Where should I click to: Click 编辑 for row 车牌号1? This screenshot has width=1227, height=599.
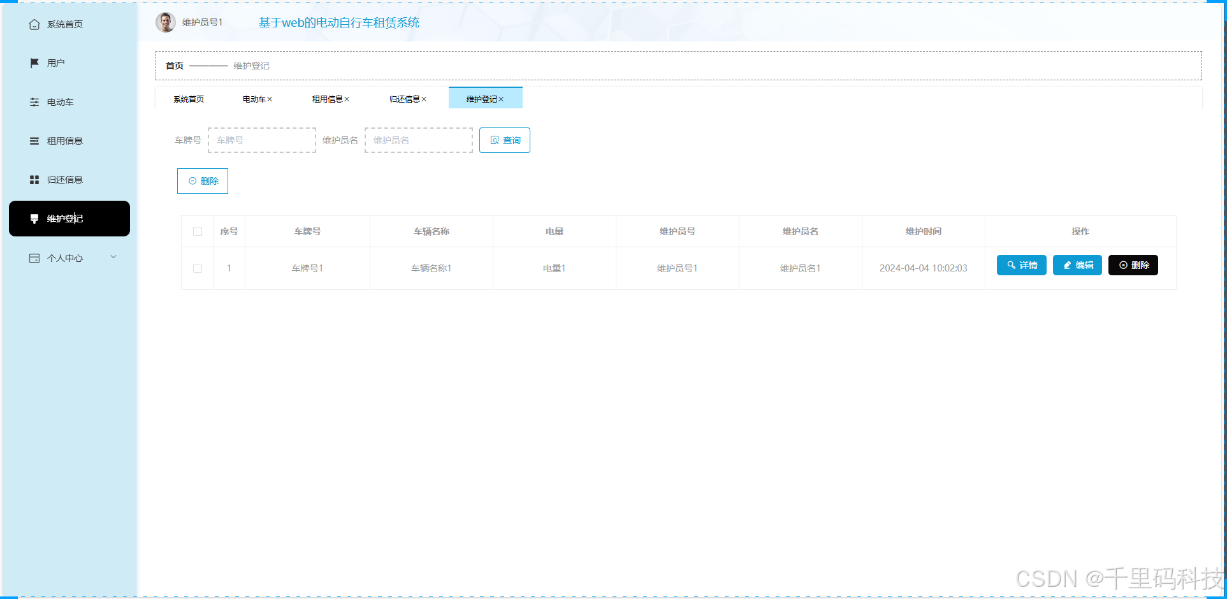(1077, 265)
